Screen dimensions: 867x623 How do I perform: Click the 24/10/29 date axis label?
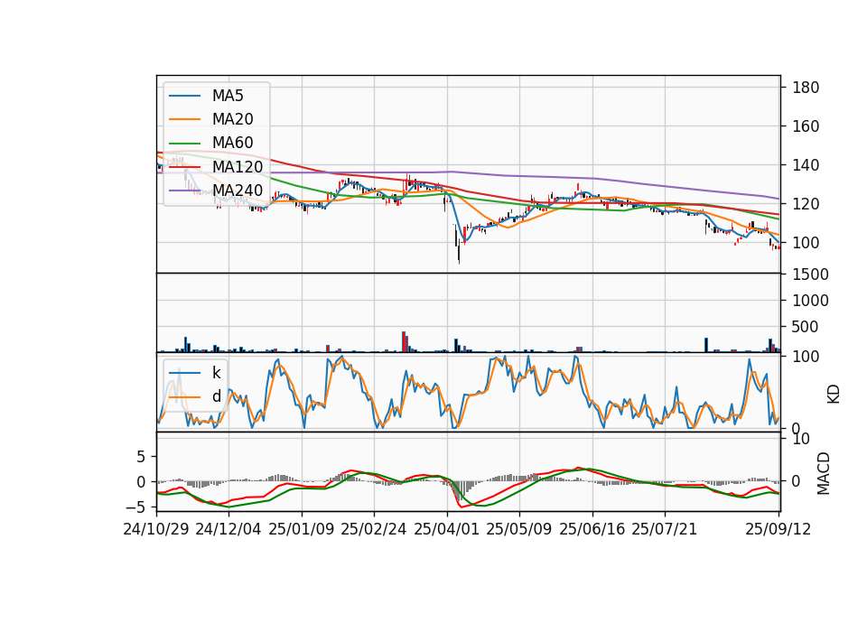click(156, 529)
